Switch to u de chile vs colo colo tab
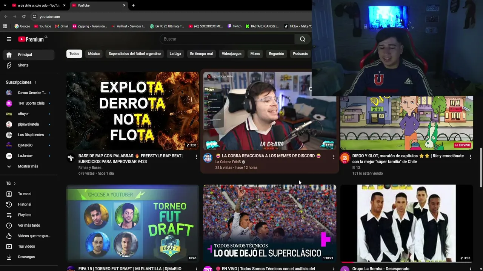Screen dimensions: 483x271 click(39, 5)
